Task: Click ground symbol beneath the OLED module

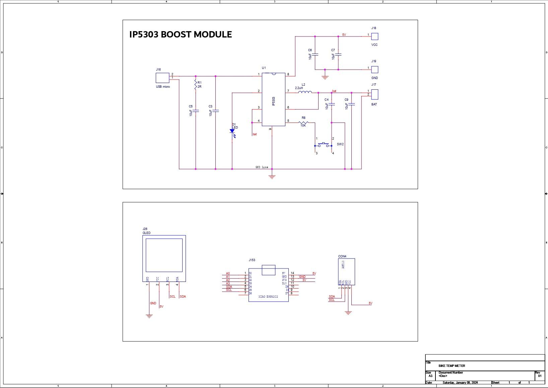Action: tap(149, 316)
